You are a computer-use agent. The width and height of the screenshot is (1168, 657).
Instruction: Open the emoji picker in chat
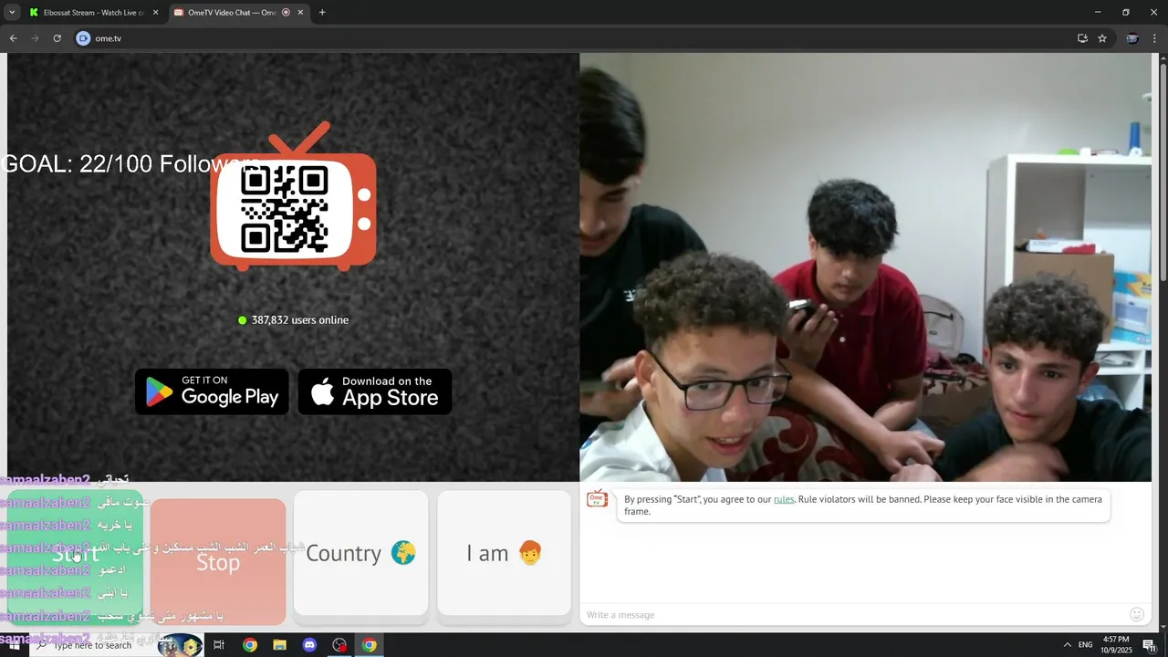point(1137,615)
